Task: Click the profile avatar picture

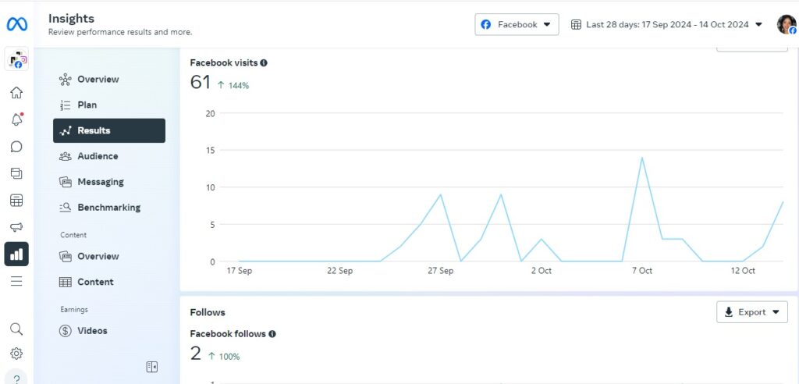Action: tap(786, 24)
